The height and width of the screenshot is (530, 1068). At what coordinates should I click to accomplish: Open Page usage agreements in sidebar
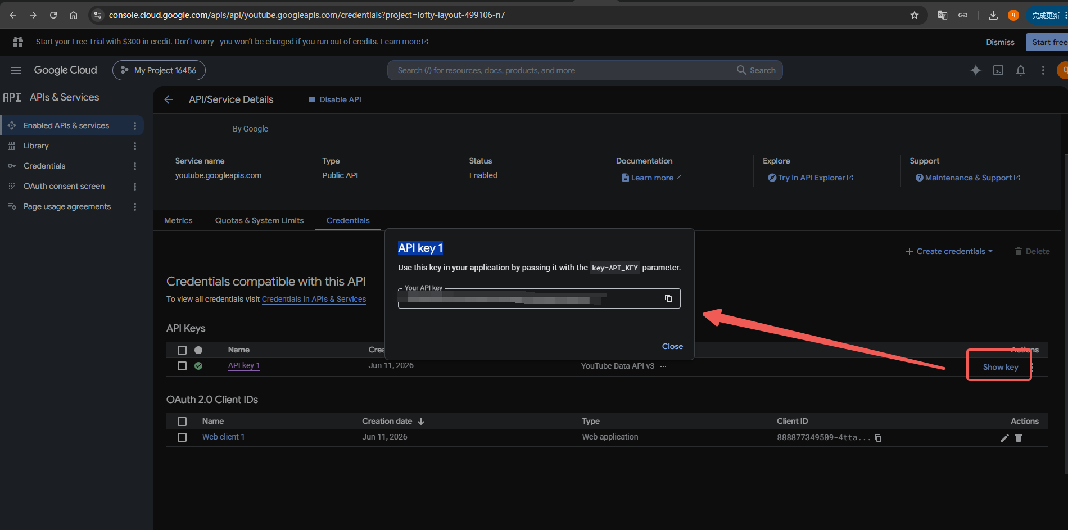[x=67, y=206]
